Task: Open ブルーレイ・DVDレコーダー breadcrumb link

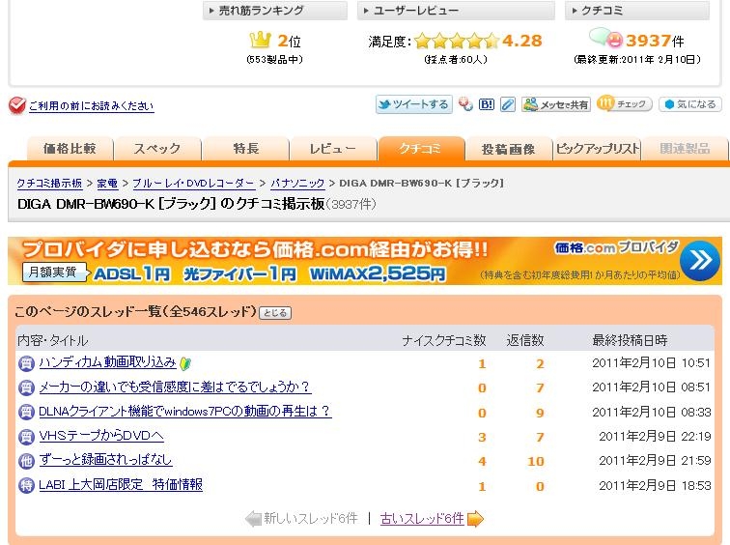Action: point(194,183)
